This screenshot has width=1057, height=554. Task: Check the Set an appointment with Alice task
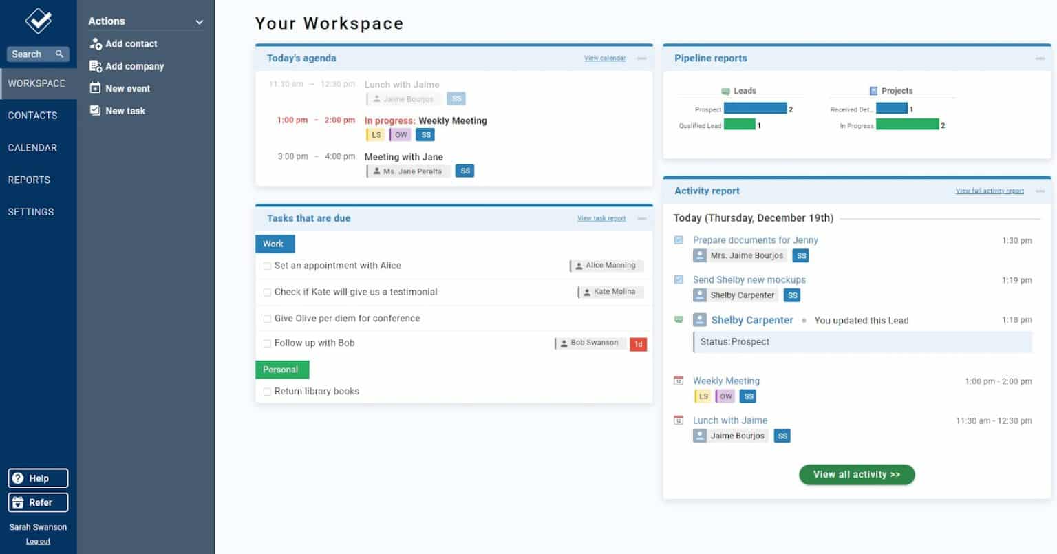(x=267, y=265)
